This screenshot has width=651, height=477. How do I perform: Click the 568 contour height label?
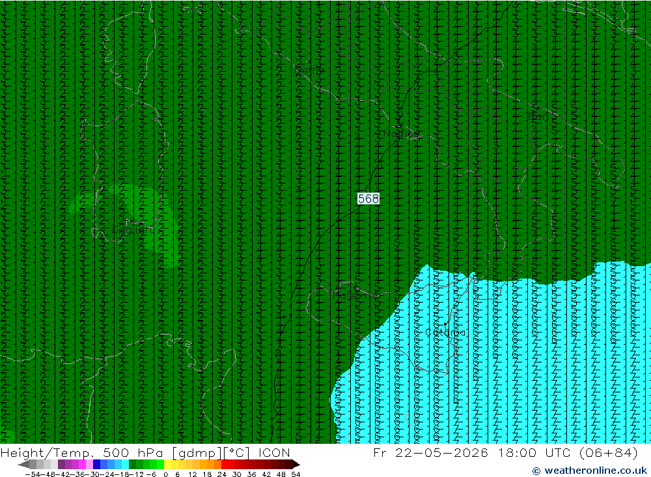(x=368, y=199)
